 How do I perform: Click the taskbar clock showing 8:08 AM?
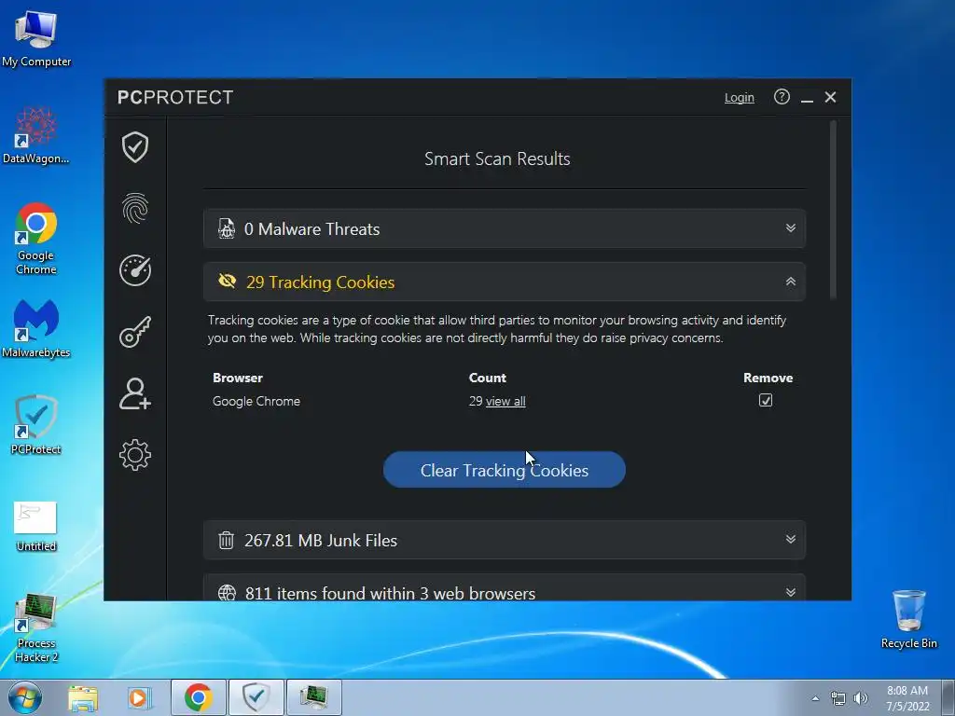click(907, 698)
